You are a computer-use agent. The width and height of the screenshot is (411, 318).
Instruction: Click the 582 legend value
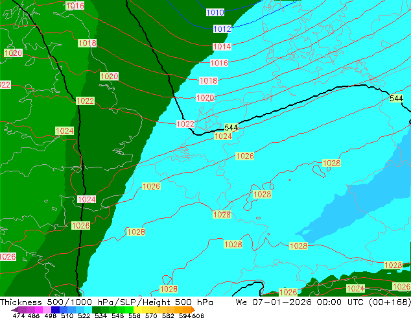[168, 315]
